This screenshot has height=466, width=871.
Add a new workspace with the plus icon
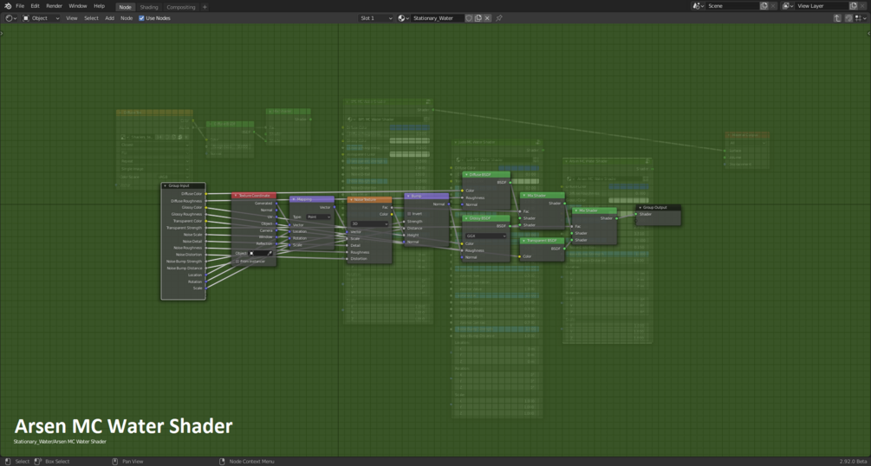pyautogui.click(x=205, y=7)
